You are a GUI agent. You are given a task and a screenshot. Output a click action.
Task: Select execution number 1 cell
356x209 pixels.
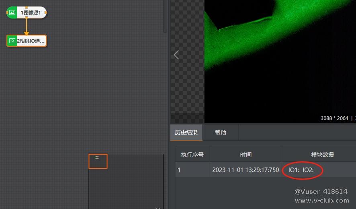[192, 170]
